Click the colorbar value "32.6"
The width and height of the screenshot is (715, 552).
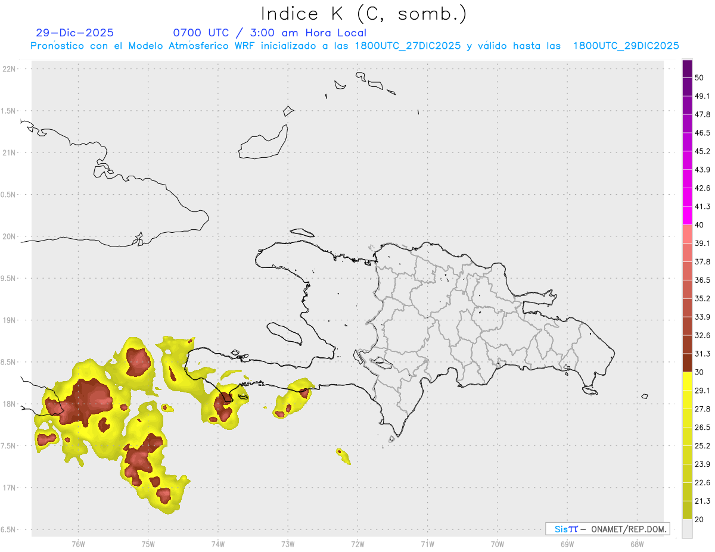pos(702,336)
